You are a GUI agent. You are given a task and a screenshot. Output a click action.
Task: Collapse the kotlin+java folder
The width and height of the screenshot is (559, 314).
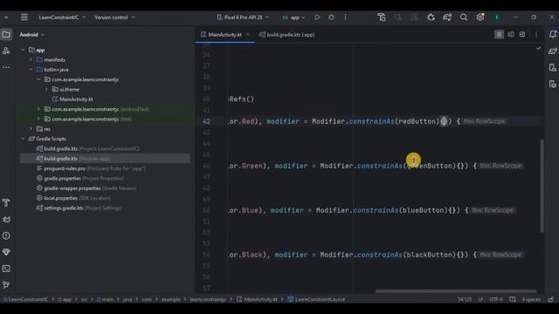point(31,70)
